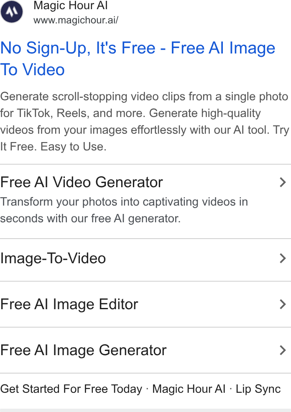Click the chevron next to Image-To-Video
Image resolution: width=291 pixels, height=412 pixels.
click(x=283, y=258)
